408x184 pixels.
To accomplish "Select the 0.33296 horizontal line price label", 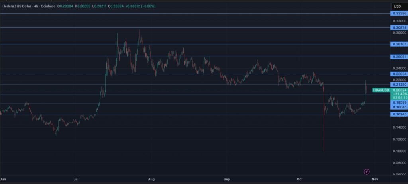I will click(399, 13).
